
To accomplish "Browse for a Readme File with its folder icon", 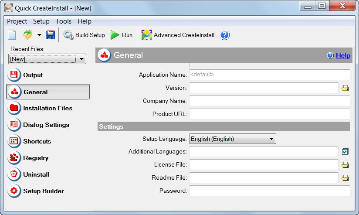I will point(345,178).
